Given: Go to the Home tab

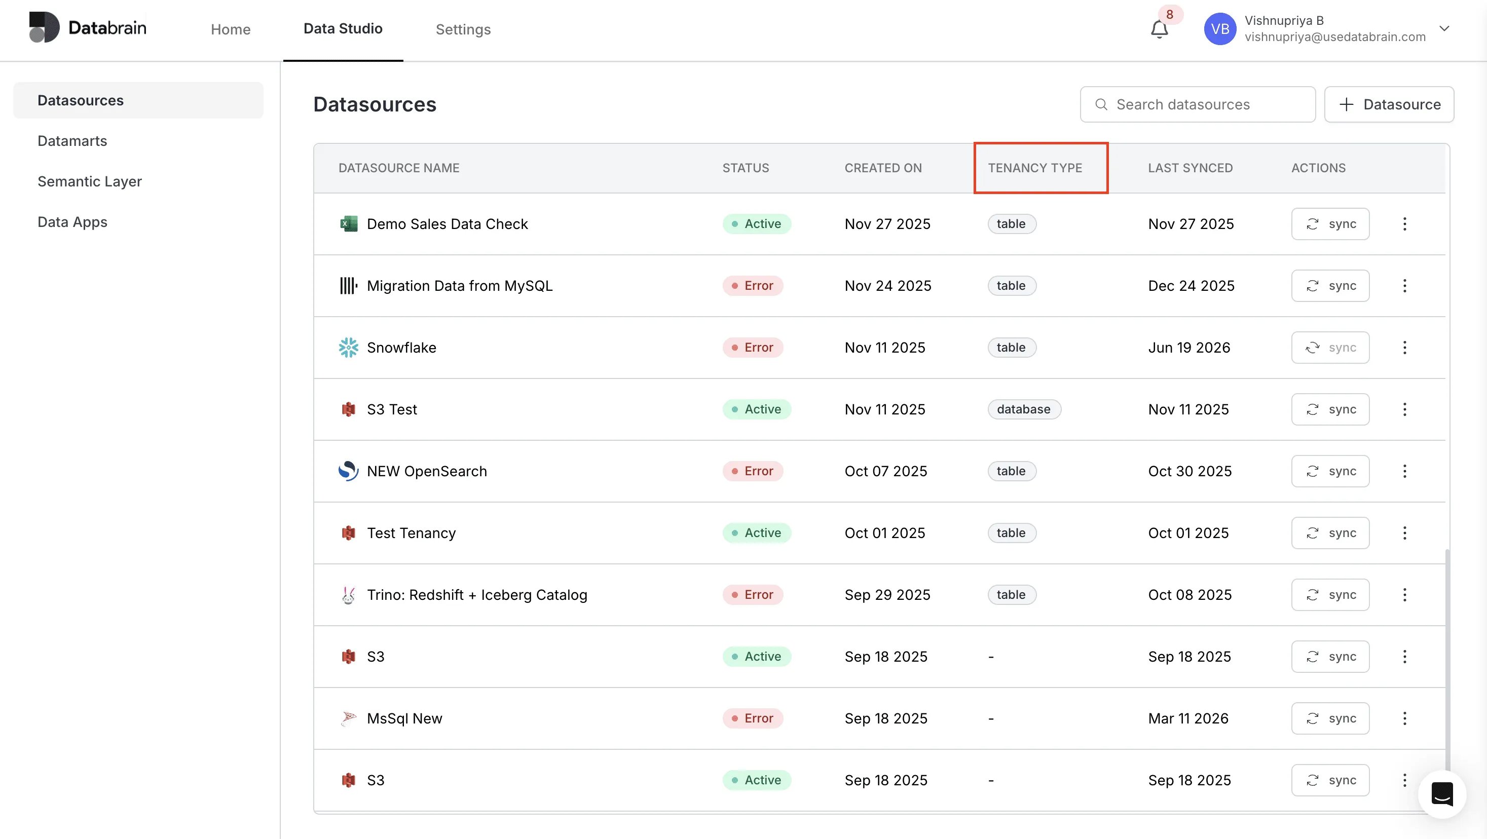Looking at the screenshot, I should [230, 29].
